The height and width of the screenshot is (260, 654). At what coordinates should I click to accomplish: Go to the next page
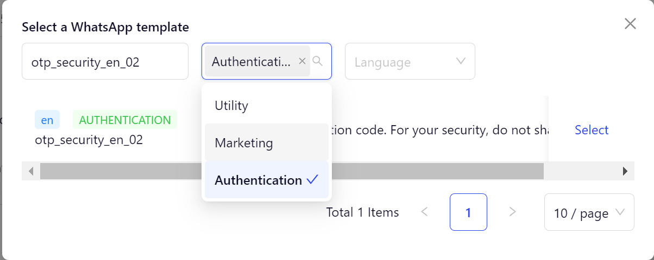(512, 212)
